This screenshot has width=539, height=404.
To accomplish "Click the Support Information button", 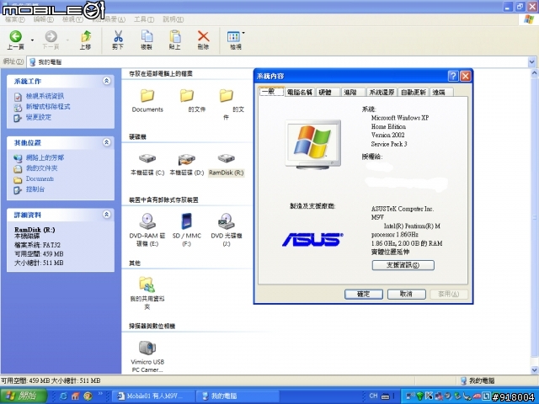I will [403, 265].
